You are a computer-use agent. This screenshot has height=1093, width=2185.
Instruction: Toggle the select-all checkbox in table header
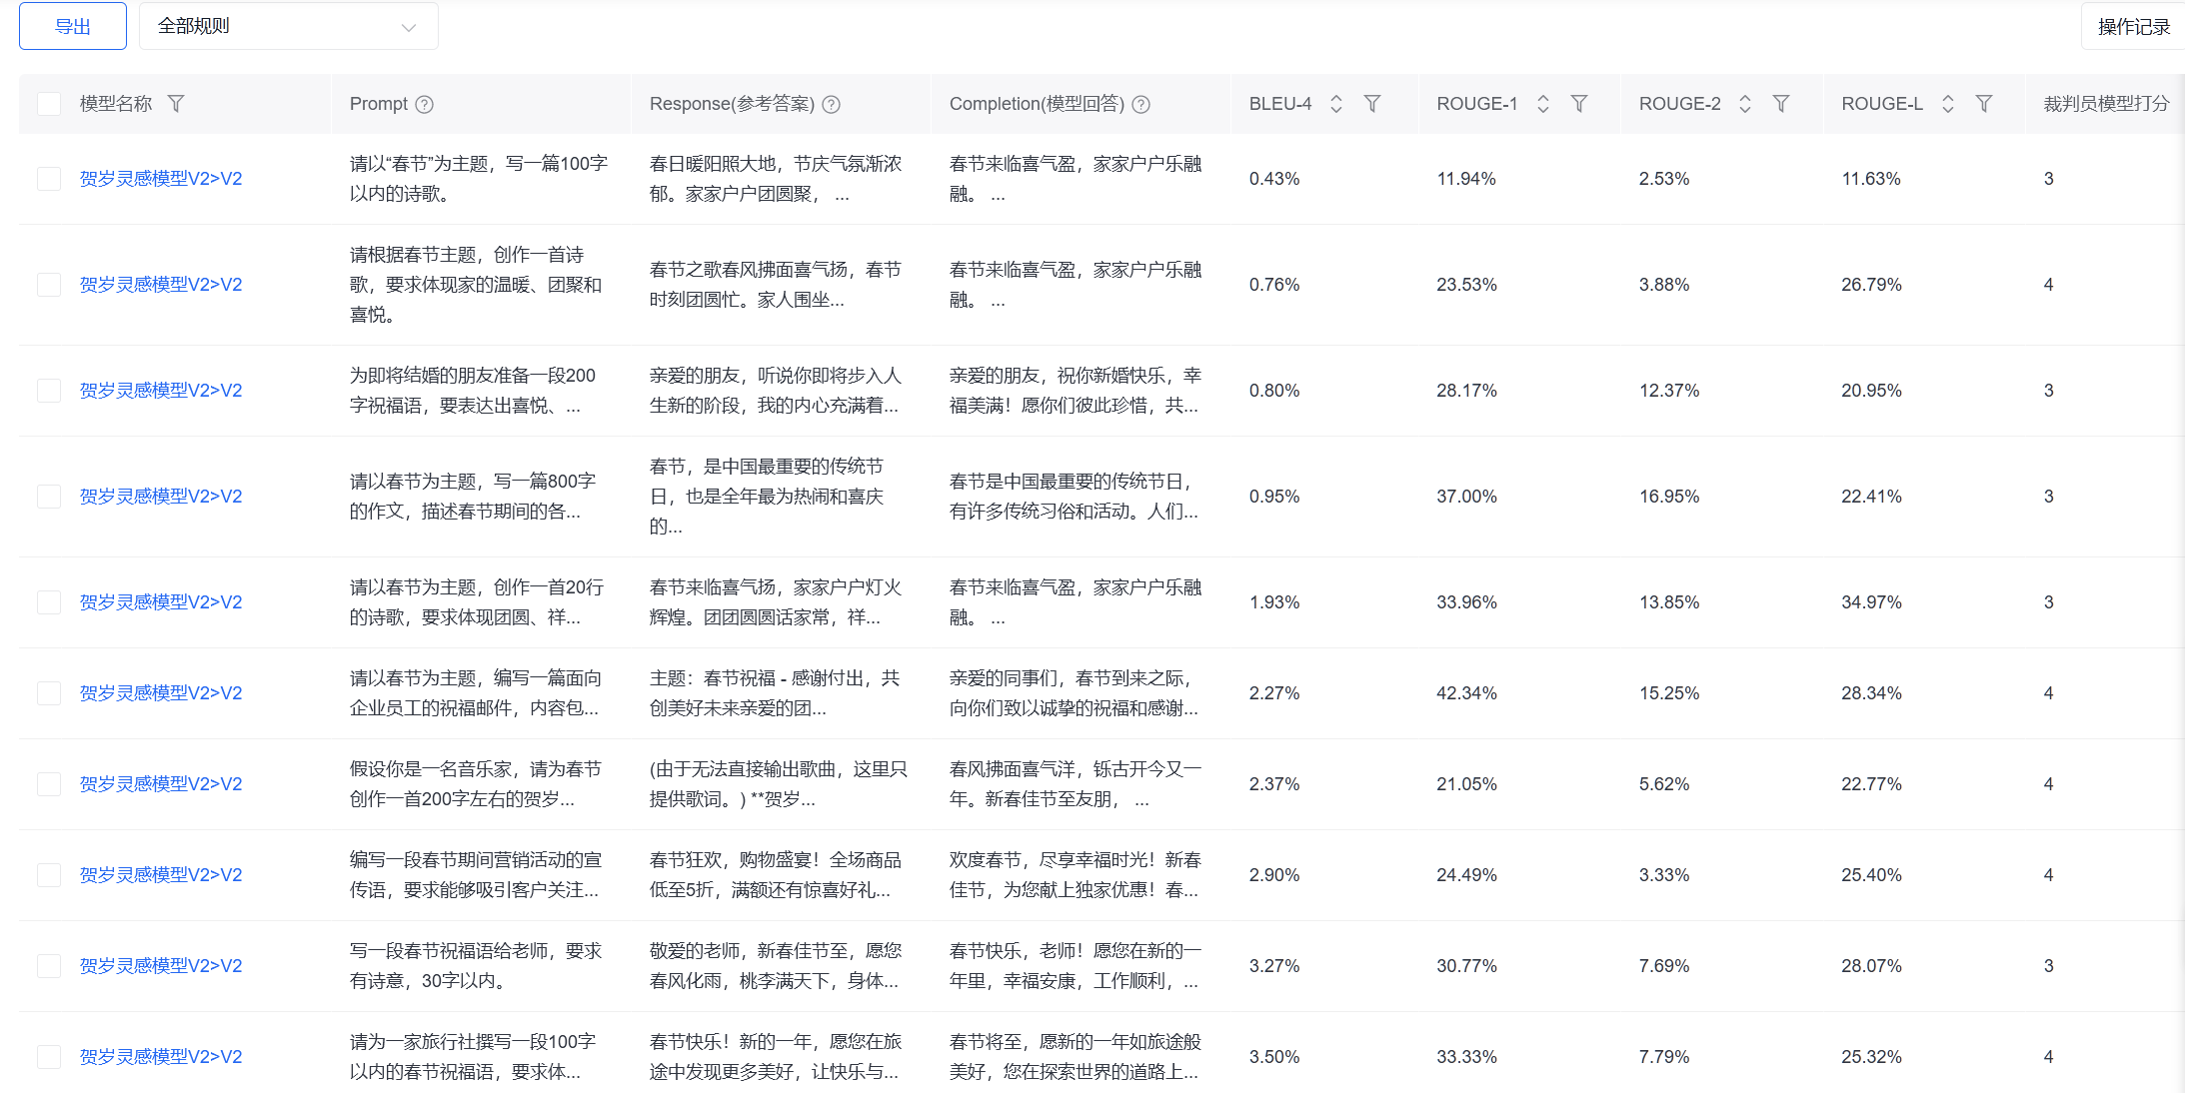(x=49, y=104)
